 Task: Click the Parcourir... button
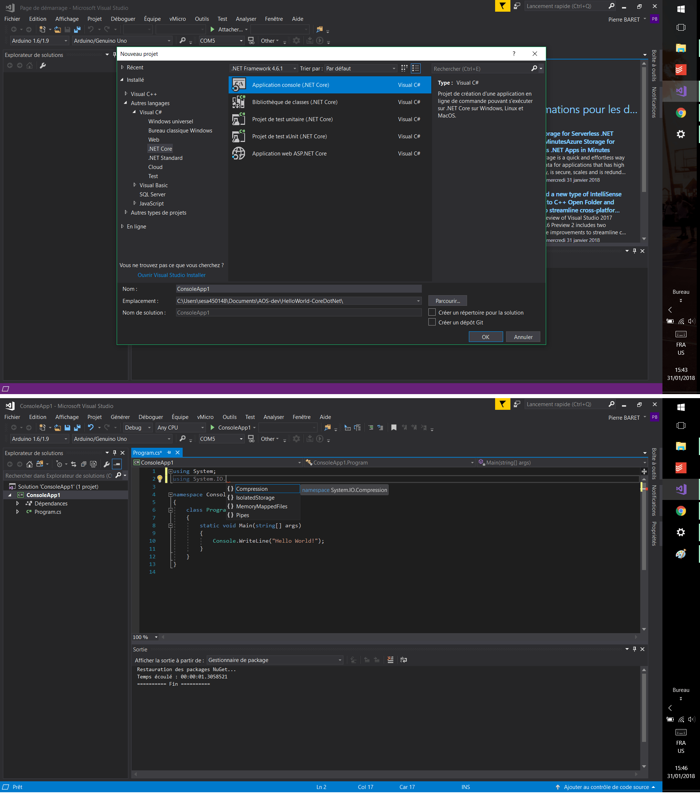448,301
